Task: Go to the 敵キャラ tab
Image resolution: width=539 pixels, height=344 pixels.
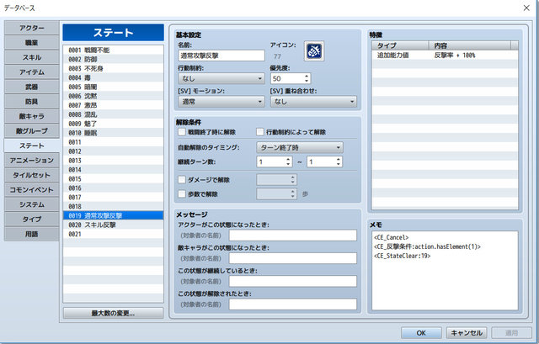Action: point(32,116)
